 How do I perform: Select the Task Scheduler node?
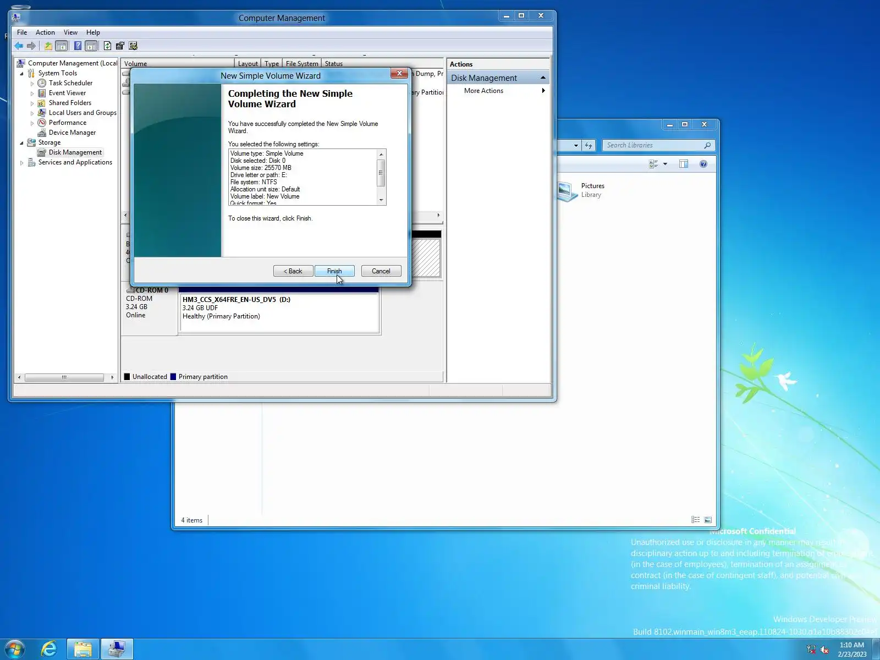(x=70, y=83)
